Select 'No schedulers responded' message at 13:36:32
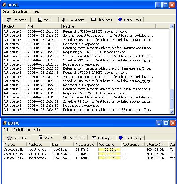 click(x=81, y=106)
